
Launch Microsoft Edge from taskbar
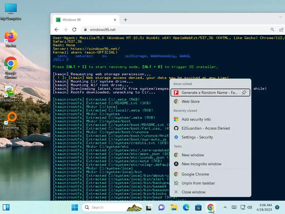[x=186, y=207]
